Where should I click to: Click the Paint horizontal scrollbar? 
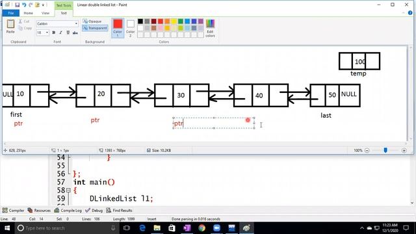tap(205, 144)
